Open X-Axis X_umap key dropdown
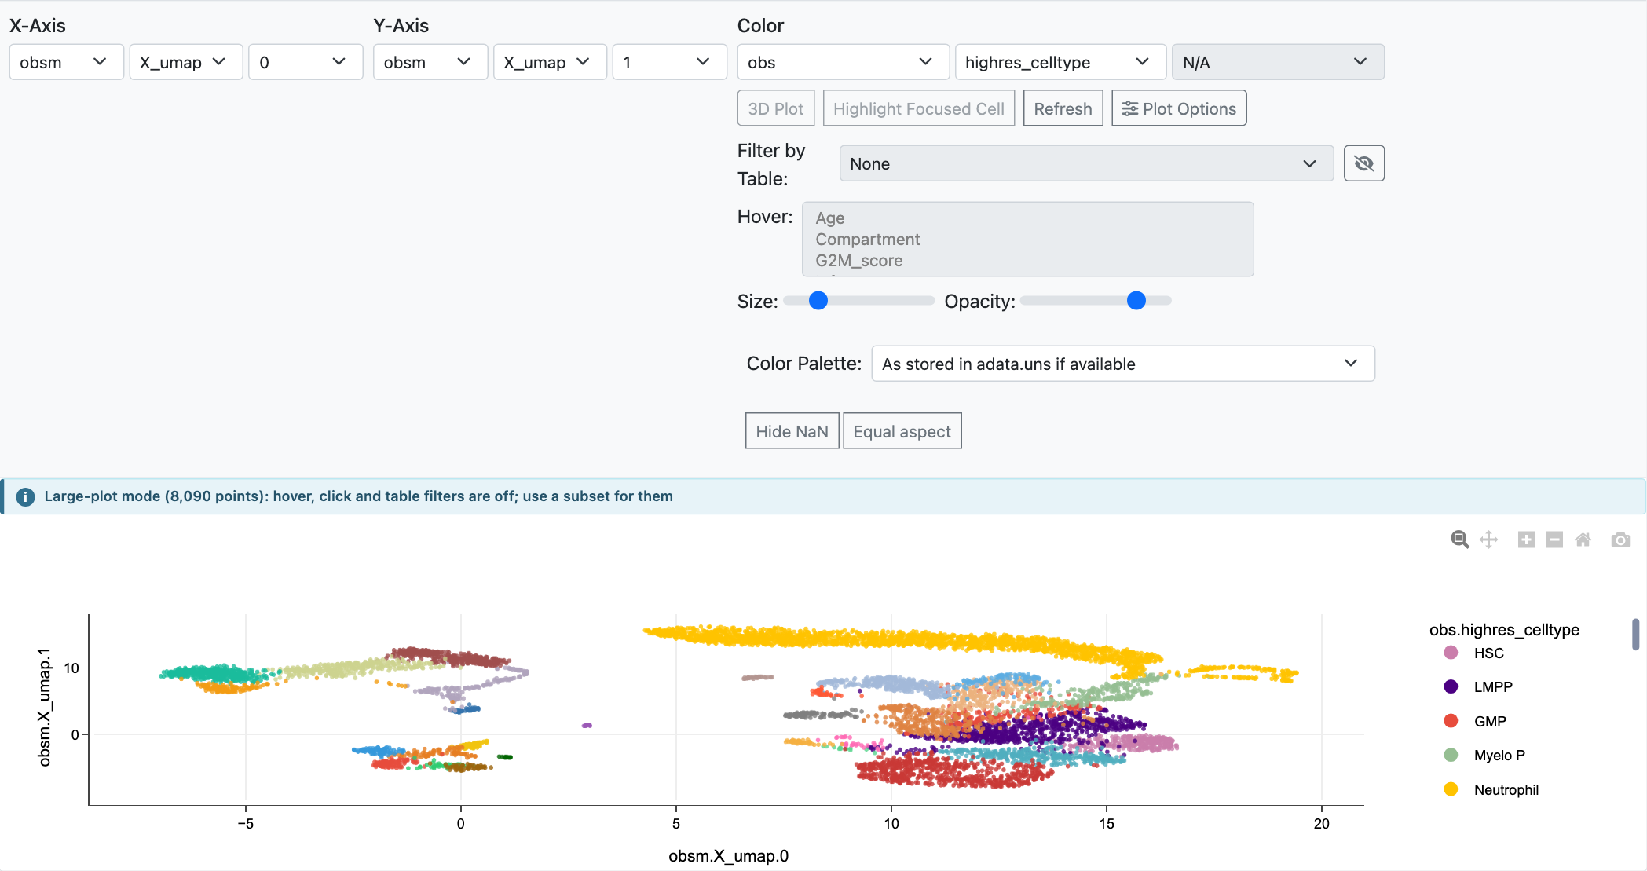Screen dimensions: 1647x871 pyautogui.click(x=185, y=62)
